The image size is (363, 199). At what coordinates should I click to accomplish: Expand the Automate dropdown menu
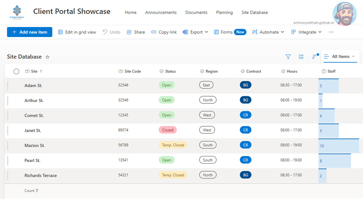tap(268, 32)
